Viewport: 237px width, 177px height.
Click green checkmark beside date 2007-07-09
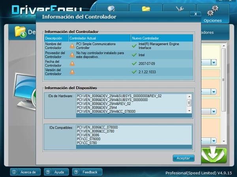pos(134,63)
